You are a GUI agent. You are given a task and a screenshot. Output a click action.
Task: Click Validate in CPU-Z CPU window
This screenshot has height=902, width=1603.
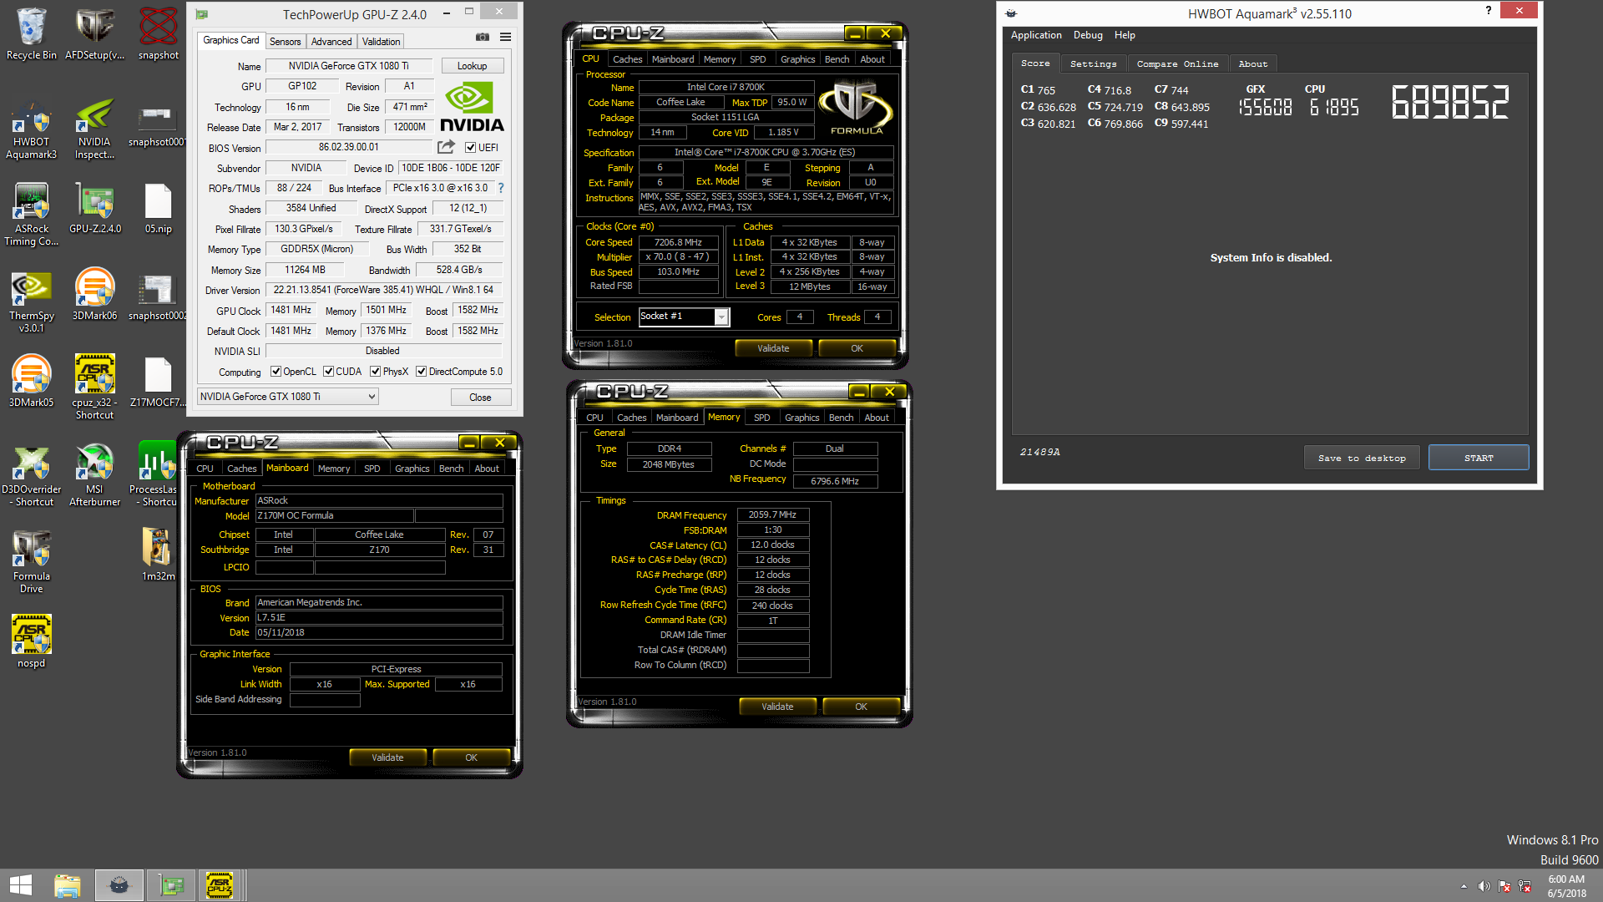[x=773, y=348]
